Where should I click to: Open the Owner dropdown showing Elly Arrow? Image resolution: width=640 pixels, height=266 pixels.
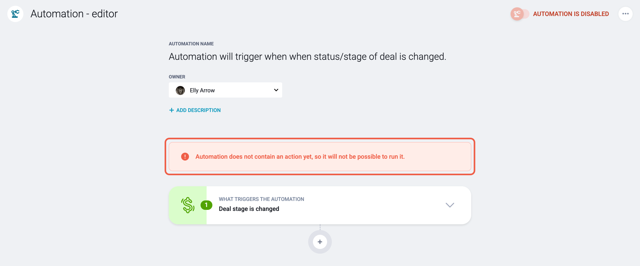tap(225, 90)
